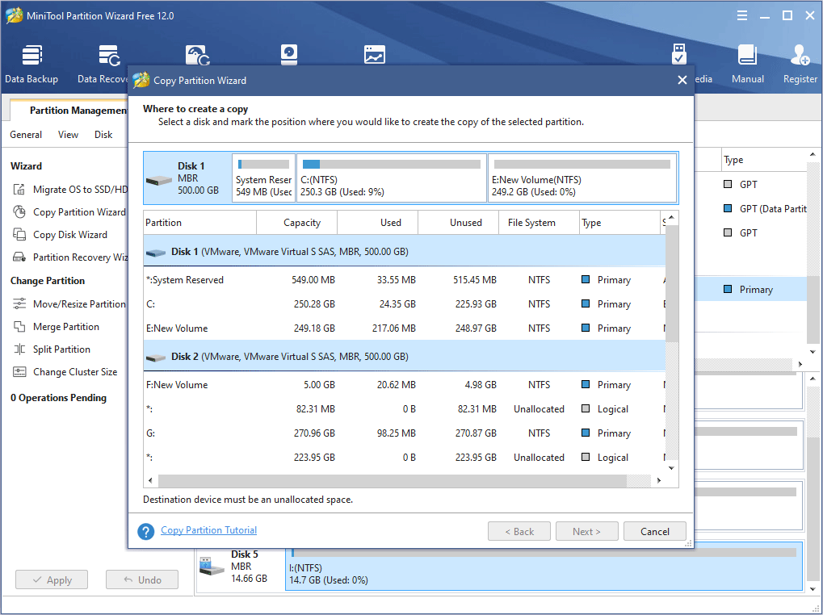Image resolution: width=823 pixels, height=615 pixels.
Task: Open the Disk menu
Action: click(103, 135)
